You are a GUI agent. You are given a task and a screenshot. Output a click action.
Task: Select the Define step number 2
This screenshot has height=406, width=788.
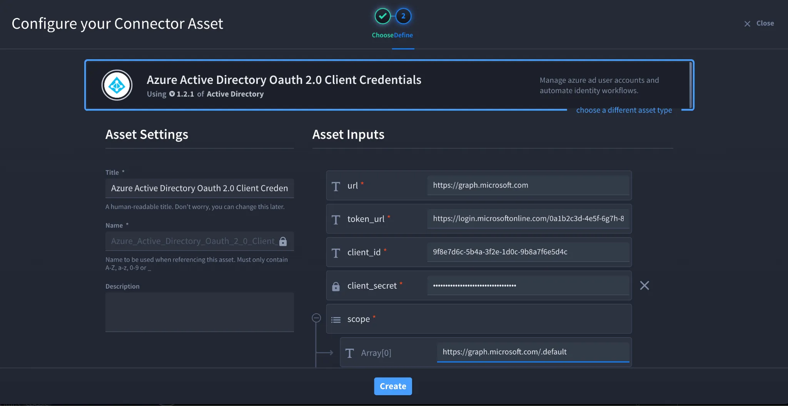[403, 16]
